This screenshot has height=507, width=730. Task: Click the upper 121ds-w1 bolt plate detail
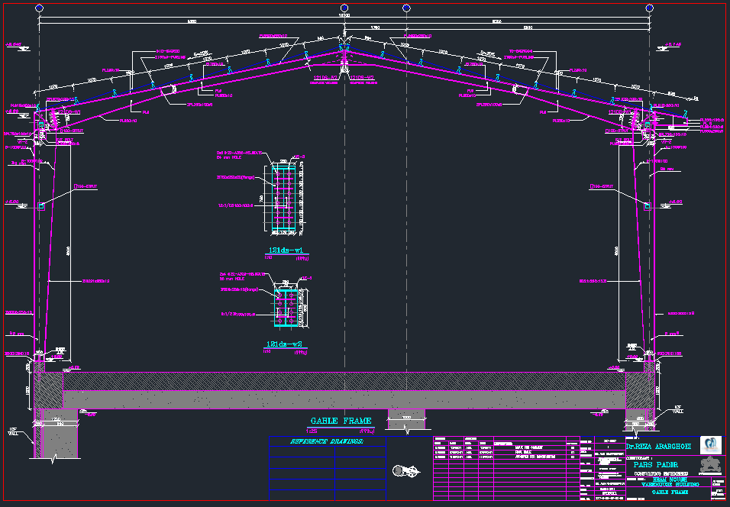point(283,199)
